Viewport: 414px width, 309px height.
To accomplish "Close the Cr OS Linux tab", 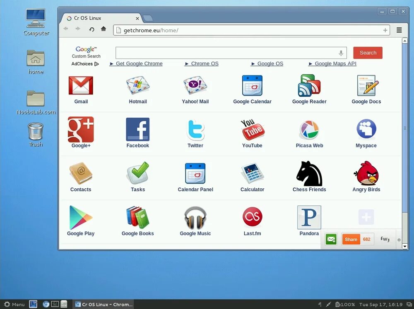I will 137,19.
